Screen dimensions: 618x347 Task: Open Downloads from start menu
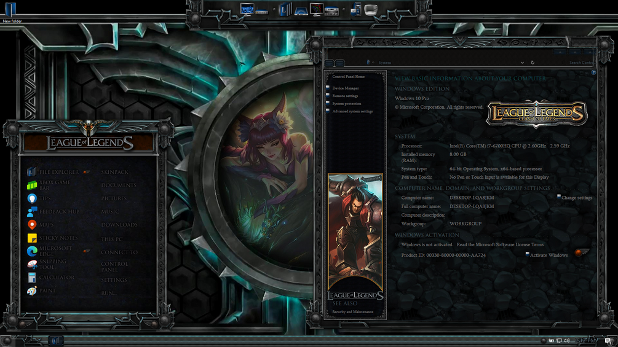tap(119, 225)
